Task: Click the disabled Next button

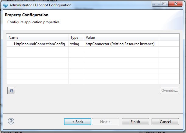Action: coord(105,121)
